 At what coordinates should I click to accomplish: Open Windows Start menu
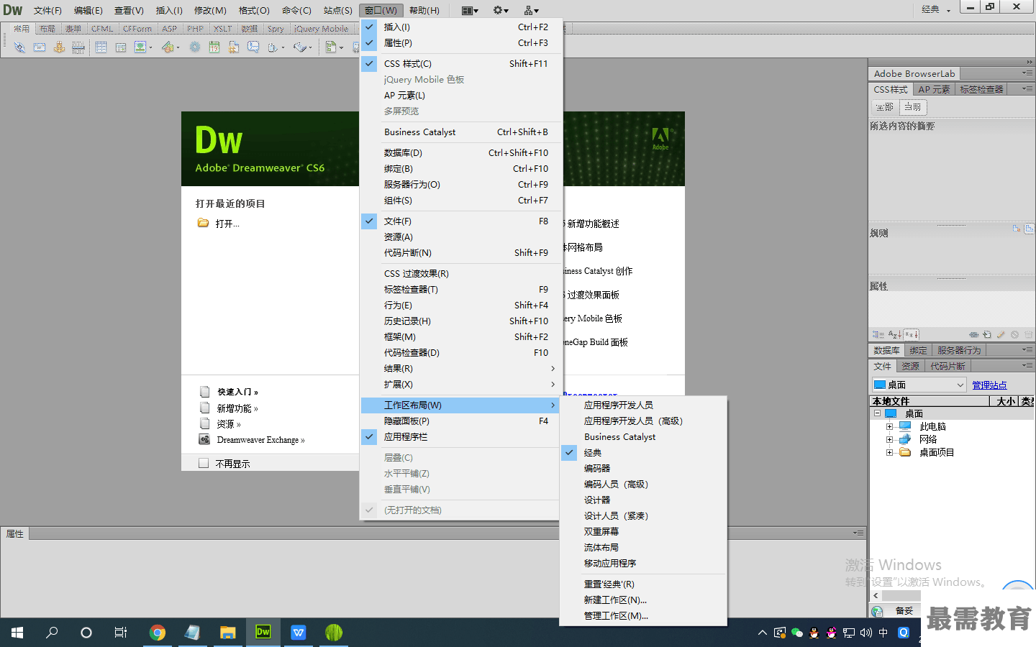point(17,633)
